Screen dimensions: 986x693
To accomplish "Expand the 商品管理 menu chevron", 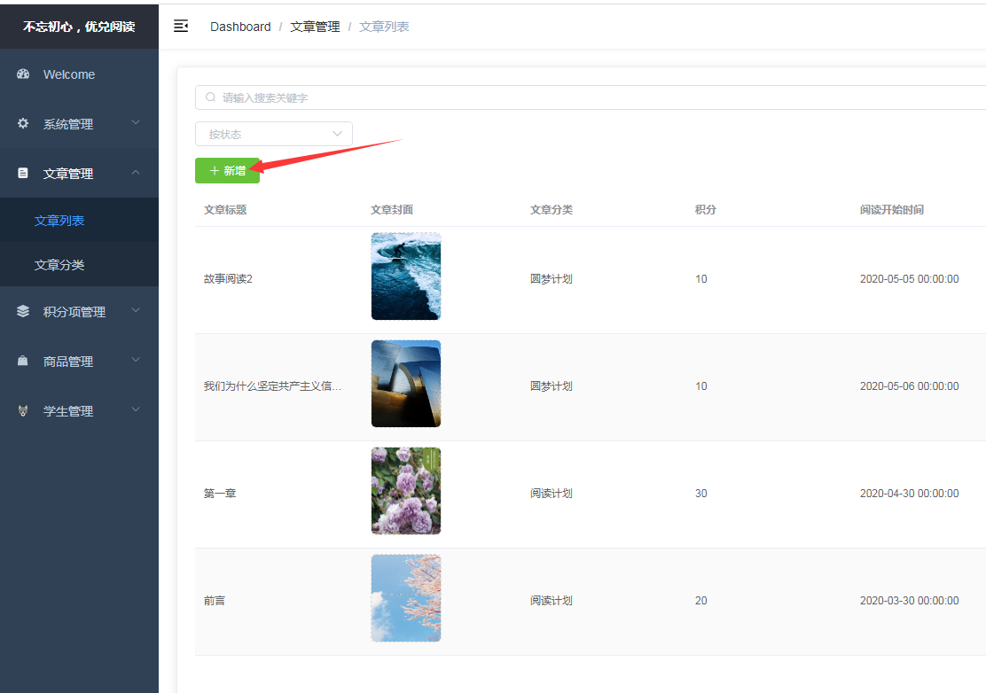I will 136,360.
